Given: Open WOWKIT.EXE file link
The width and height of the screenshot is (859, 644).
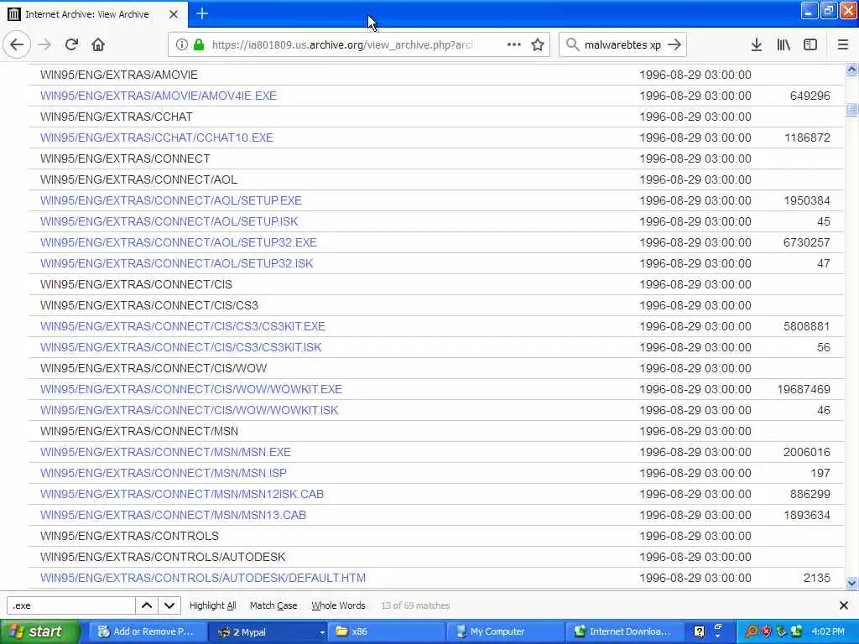Looking at the screenshot, I should 191,389.
